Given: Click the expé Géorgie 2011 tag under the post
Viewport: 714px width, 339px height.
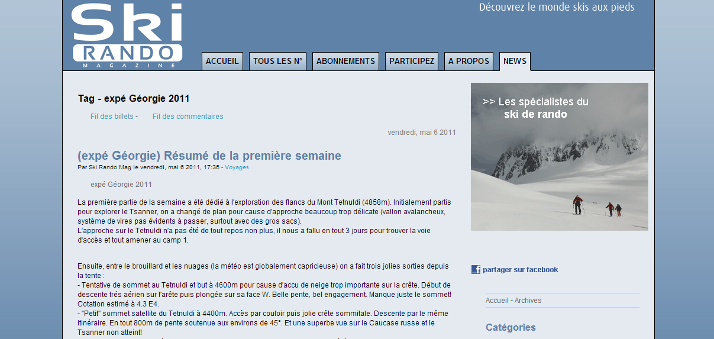Looking at the screenshot, I should pyautogui.click(x=121, y=185).
